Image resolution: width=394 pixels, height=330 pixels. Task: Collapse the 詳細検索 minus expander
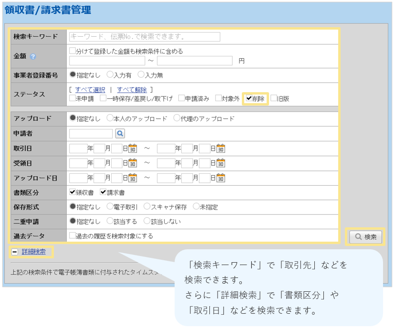[x=15, y=252]
